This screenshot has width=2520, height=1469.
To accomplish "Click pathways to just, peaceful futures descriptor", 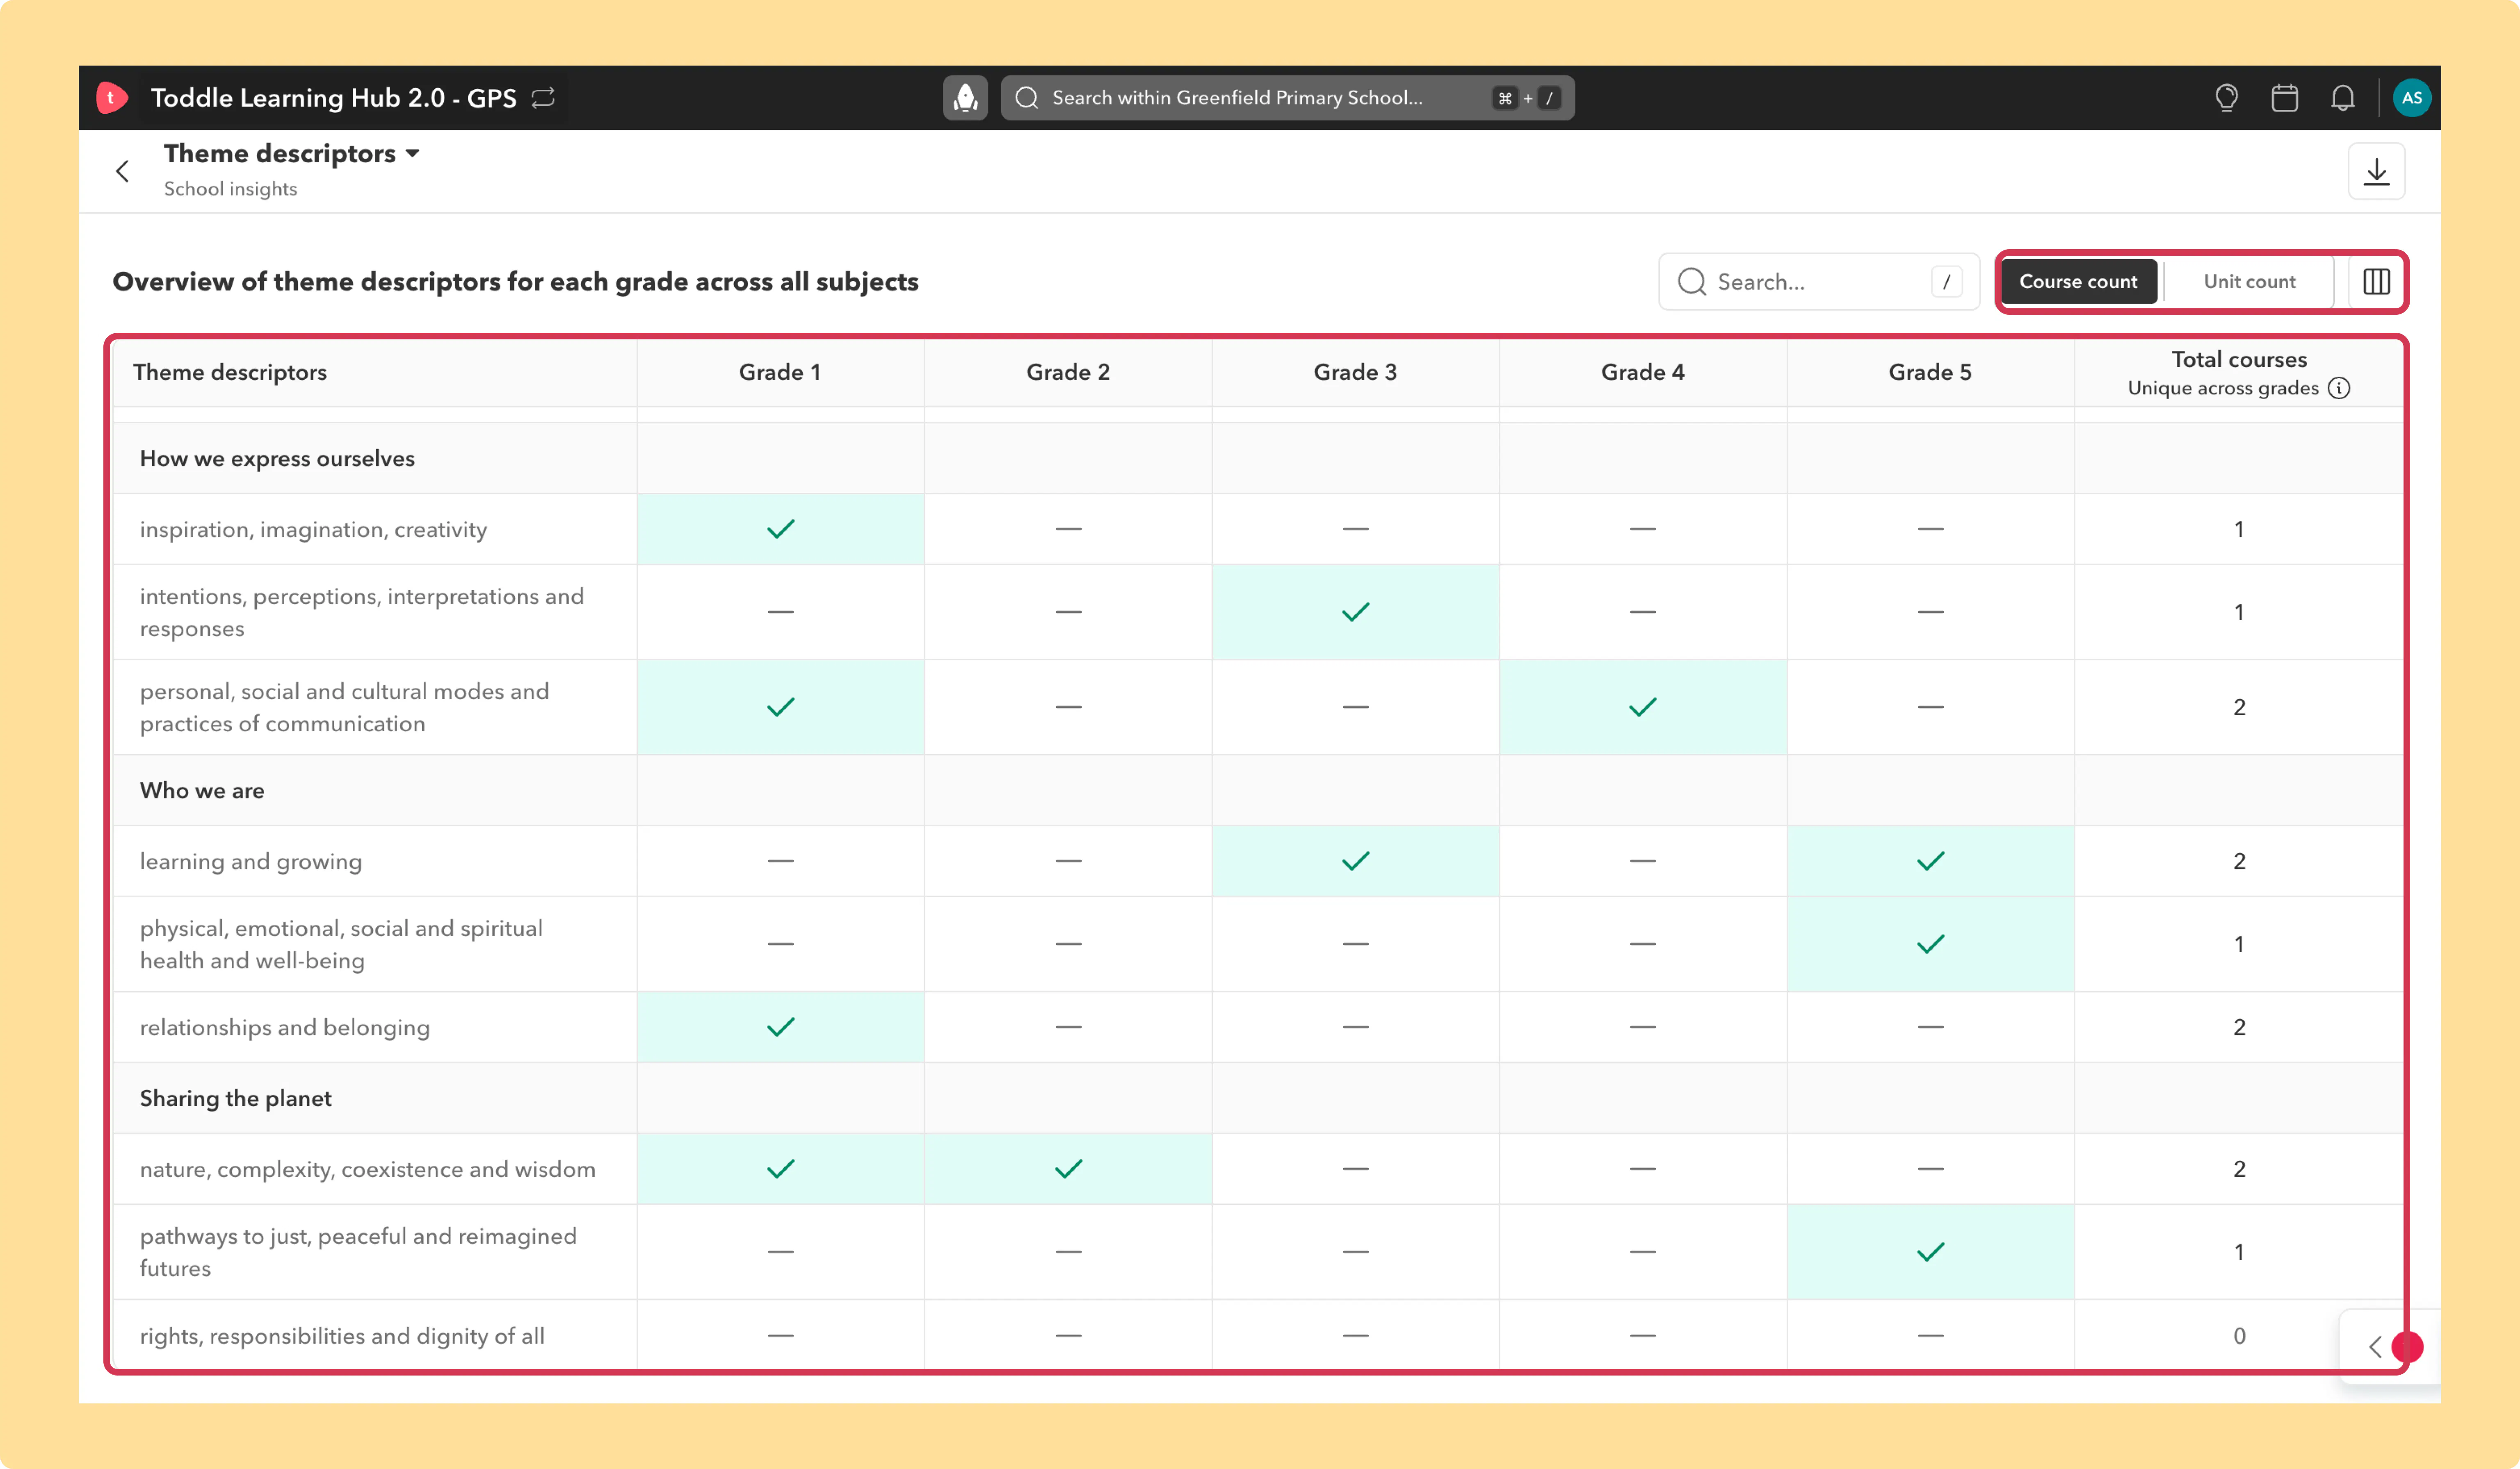I will pyautogui.click(x=359, y=1252).
